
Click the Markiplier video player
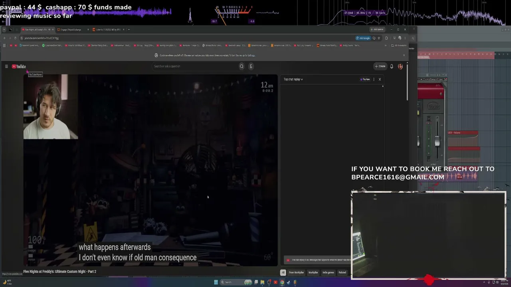[150, 170]
